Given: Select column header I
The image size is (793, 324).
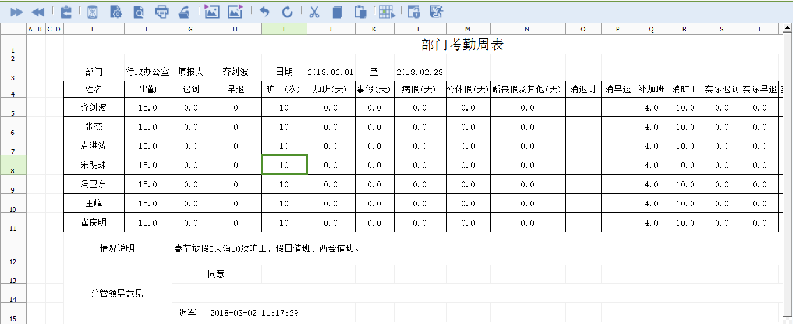Looking at the screenshot, I should (284, 29).
